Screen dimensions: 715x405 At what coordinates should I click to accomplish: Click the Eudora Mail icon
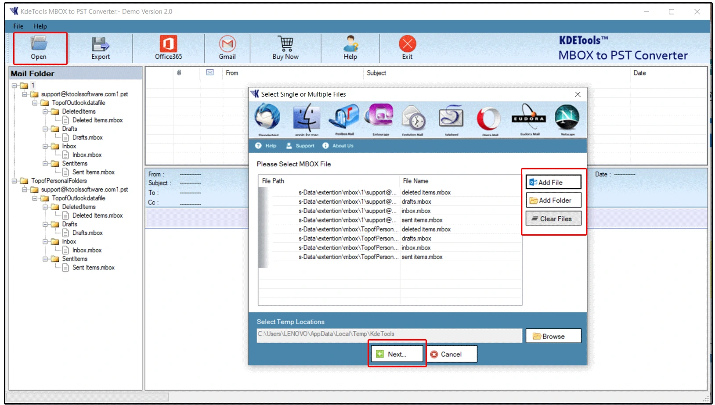pos(529,119)
